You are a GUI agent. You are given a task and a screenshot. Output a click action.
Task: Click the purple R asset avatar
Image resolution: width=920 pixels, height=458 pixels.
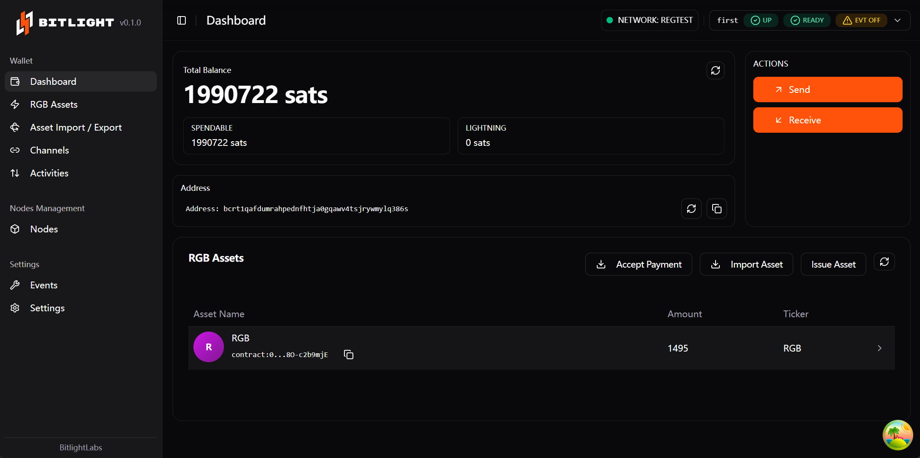209,347
